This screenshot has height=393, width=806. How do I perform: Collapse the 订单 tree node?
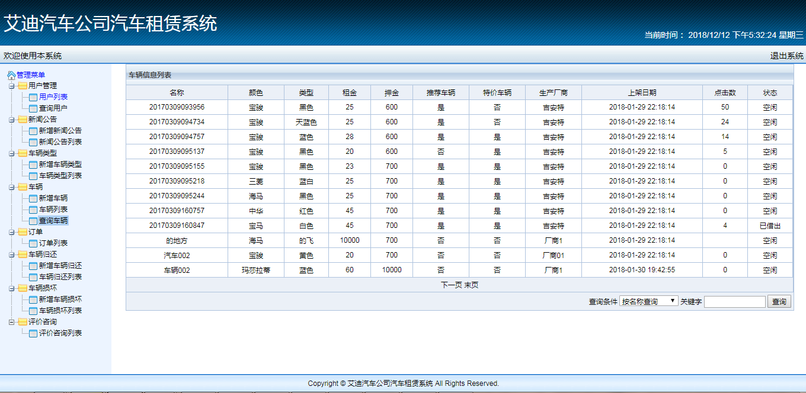[12, 232]
